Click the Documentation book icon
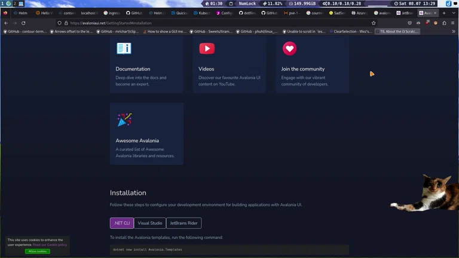 pyautogui.click(x=124, y=48)
